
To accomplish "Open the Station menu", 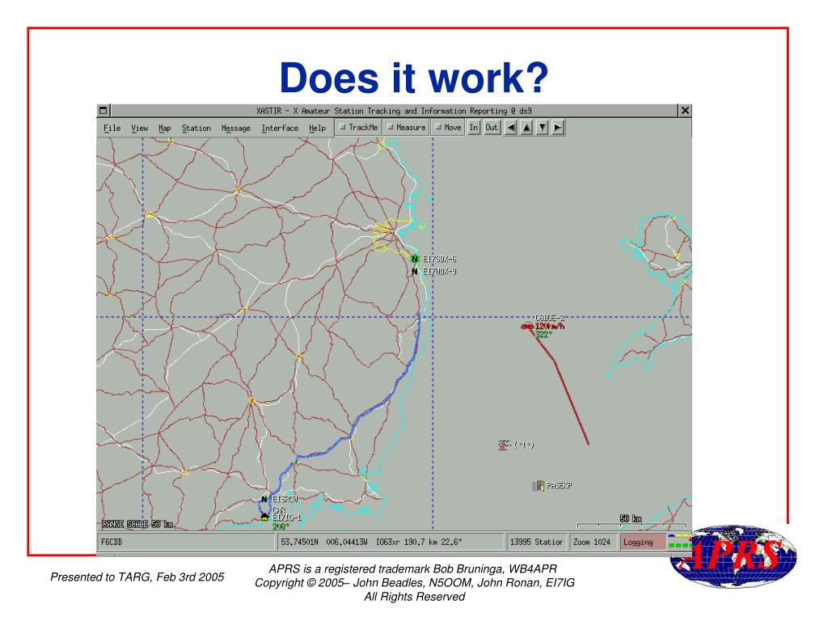I will coord(196,128).
